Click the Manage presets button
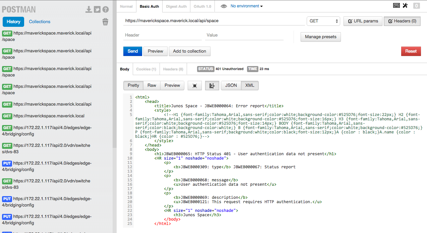427x233 pixels. [x=321, y=37]
